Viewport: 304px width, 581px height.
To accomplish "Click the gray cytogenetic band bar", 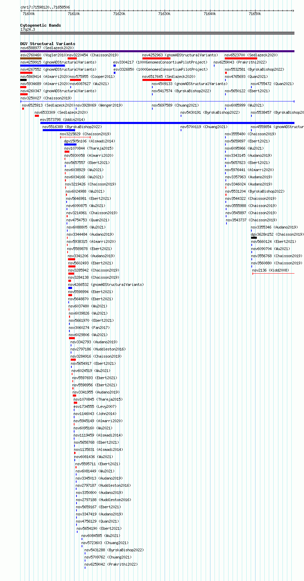I will tap(157, 33).
